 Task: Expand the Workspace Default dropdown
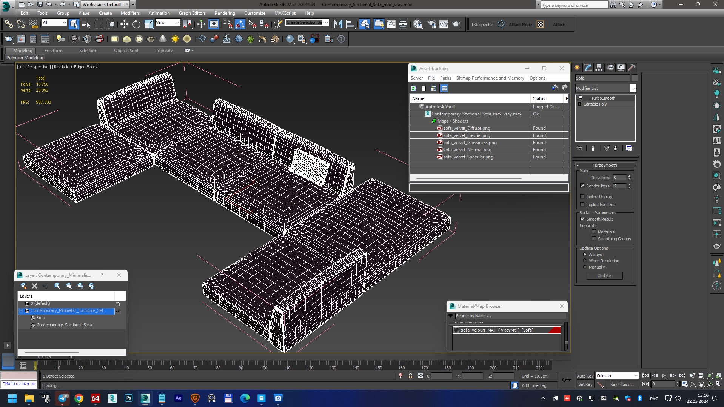(x=127, y=5)
